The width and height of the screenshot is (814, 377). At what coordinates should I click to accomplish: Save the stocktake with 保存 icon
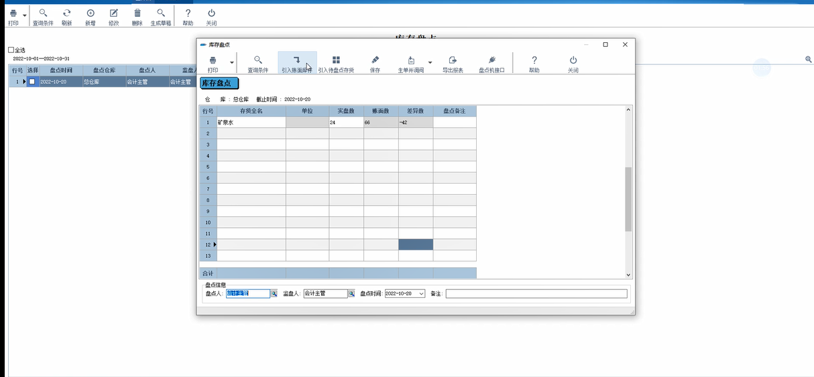tap(375, 60)
